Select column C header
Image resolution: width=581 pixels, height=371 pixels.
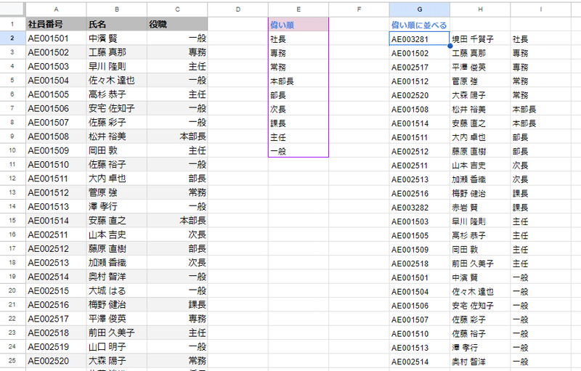177,9
